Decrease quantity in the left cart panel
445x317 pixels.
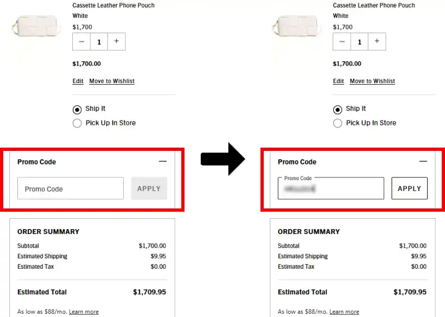click(x=81, y=42)
